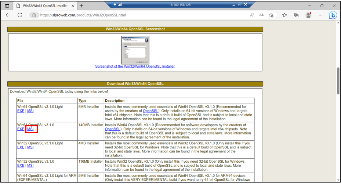Click the Read aloud icon
341x184 pixels.
click(x=252, y=15)
